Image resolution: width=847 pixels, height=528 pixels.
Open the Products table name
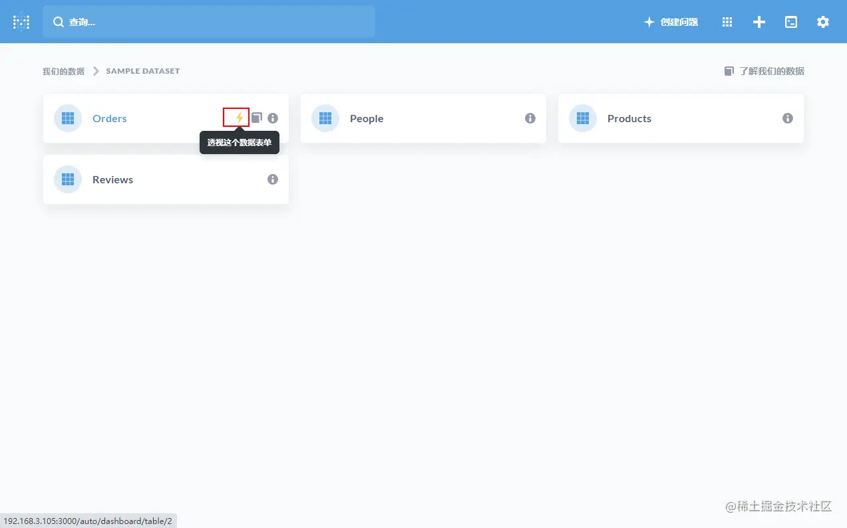[629, 118]
